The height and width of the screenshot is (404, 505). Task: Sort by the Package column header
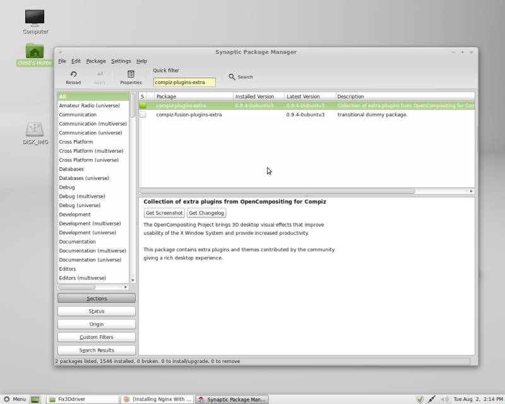click(x=194, y=97)
